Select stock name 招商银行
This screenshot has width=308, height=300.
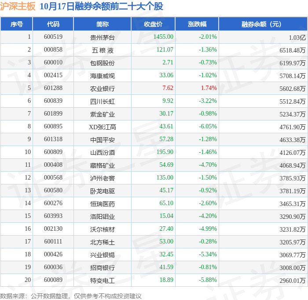tap(103, 268)
